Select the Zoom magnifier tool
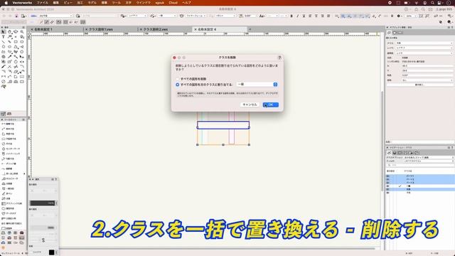The image size is (455, 256). pyautogui.click(x=22, y=31)
